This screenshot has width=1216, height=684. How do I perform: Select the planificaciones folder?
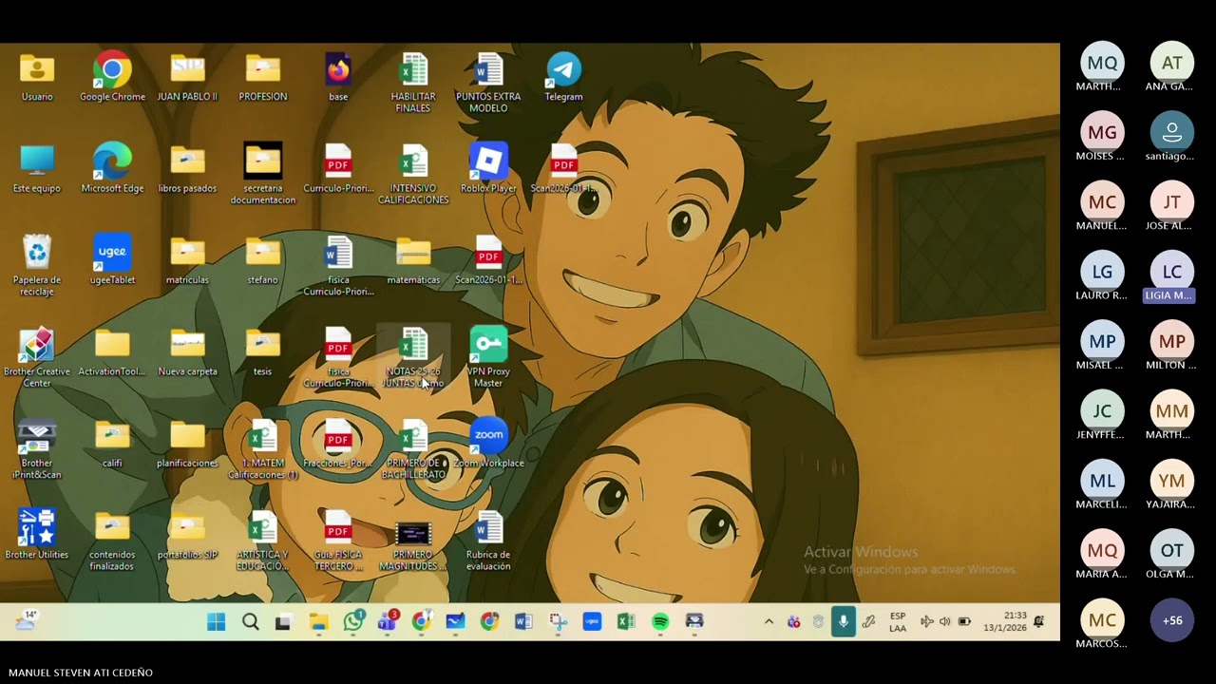point(187,444)
